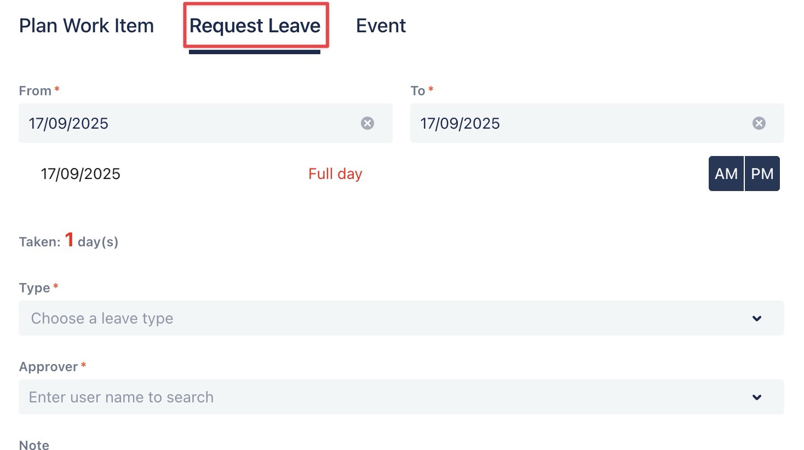Viewport: 804px width, 450px height.
Task: Click the chevron arrow in the Type field
Action: (x=757, y=318)
